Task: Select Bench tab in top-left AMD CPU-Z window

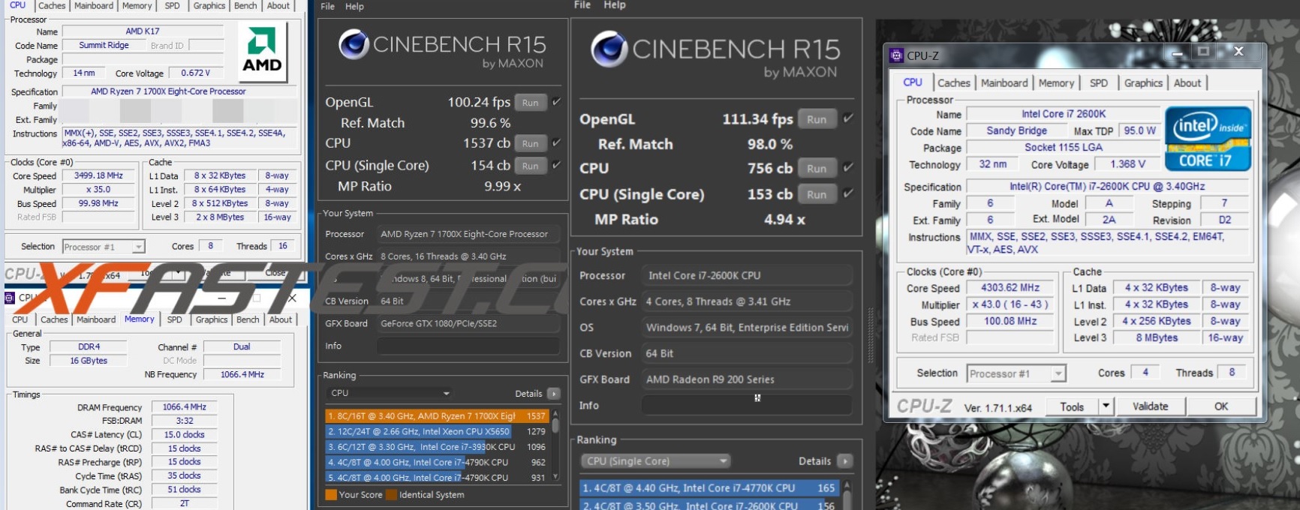Action: click(245, 5)
